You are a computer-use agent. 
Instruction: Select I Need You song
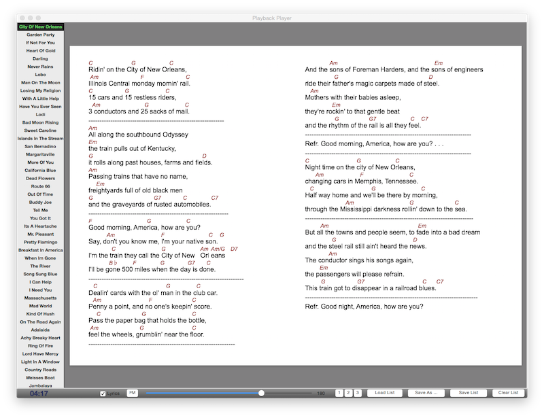(x=41, y=290)
